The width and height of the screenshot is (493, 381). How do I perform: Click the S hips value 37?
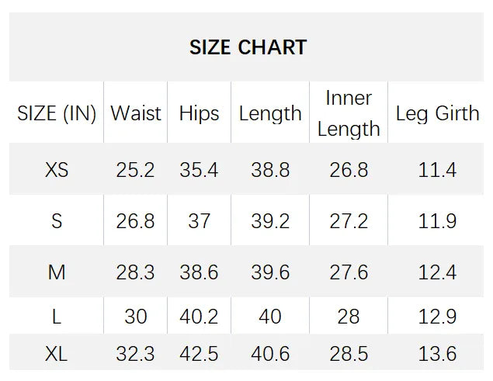point(199,221)
